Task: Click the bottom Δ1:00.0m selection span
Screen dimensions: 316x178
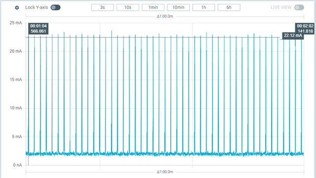Action: [165, 172]
